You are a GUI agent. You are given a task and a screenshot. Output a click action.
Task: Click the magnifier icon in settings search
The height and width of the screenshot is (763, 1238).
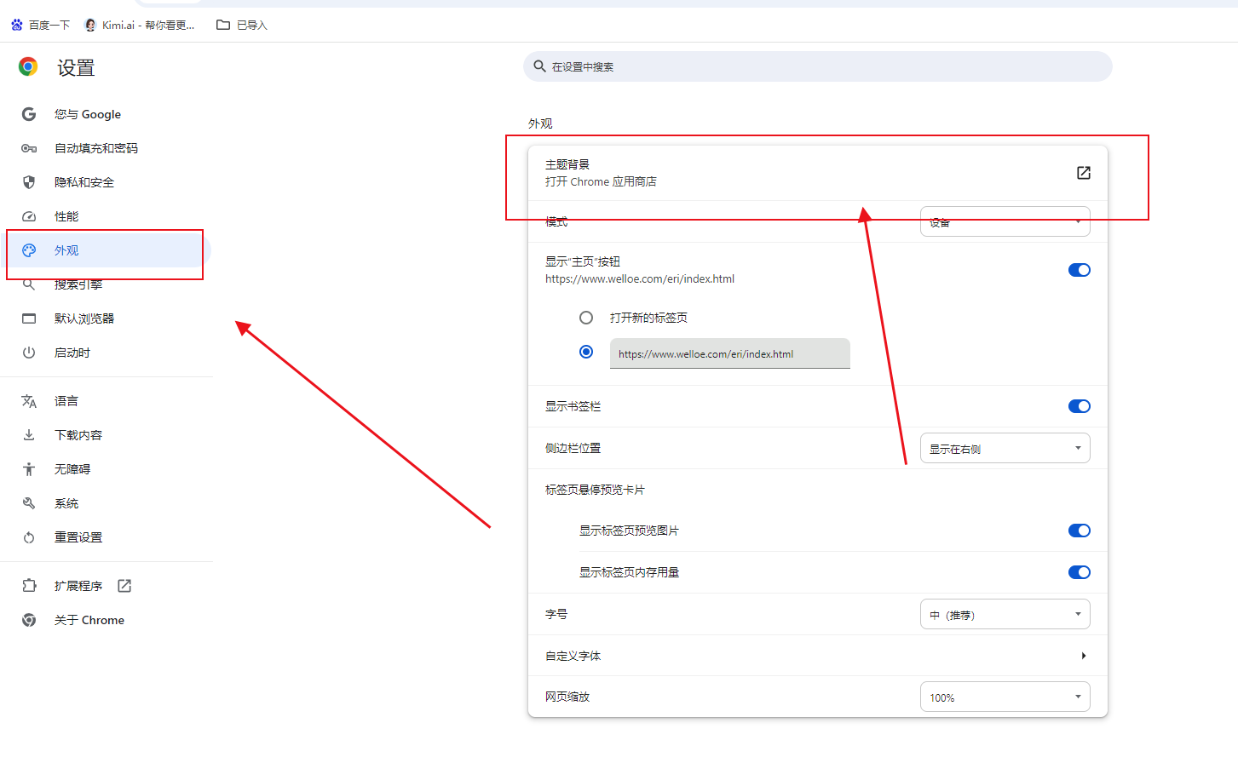(x=539, y=66)
